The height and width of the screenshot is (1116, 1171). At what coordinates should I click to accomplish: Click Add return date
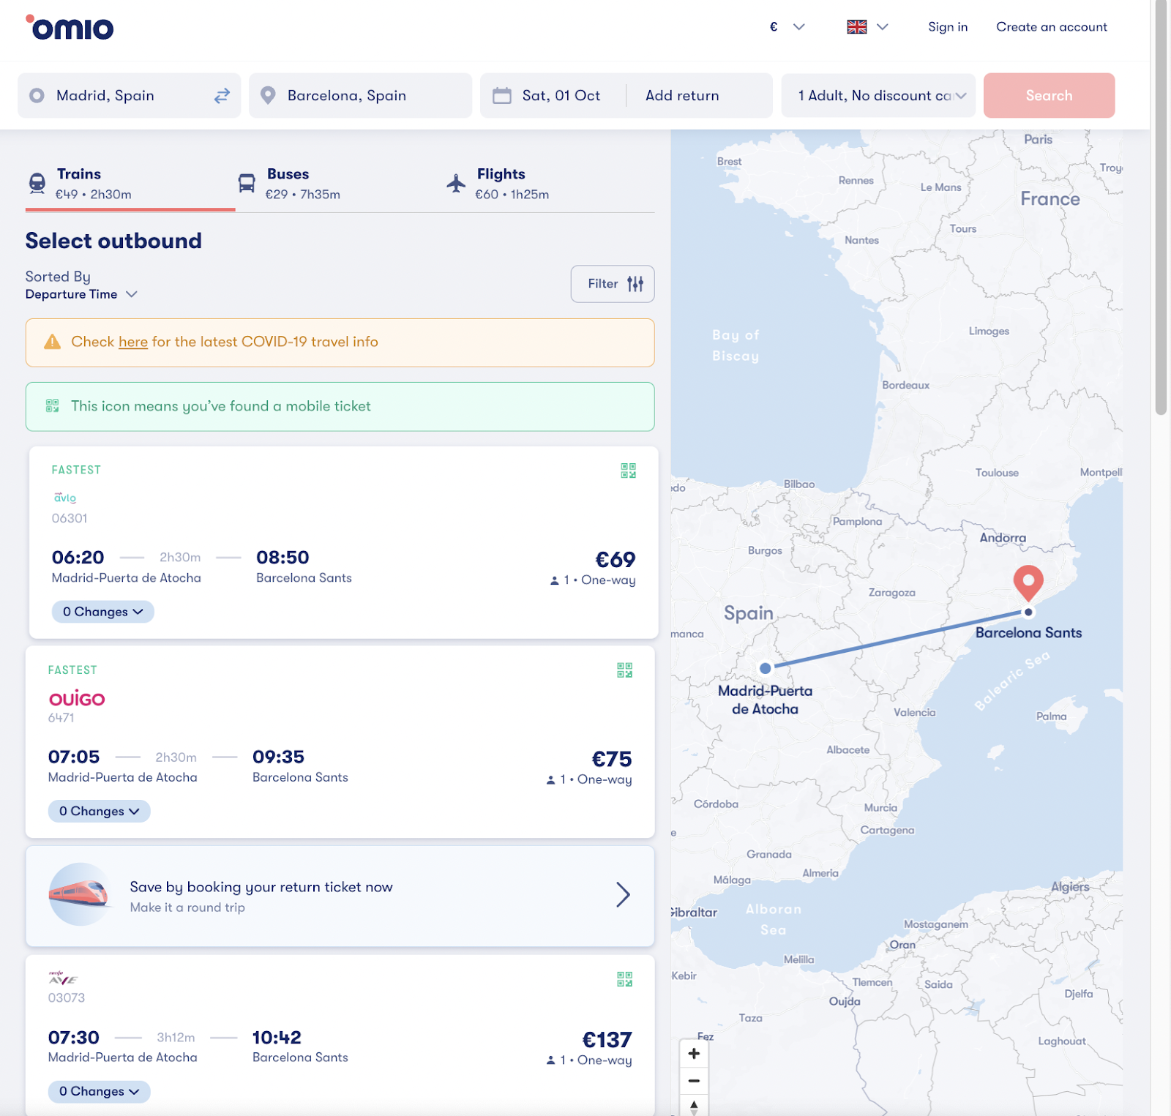pyautogui.click(x=682, y=96)
